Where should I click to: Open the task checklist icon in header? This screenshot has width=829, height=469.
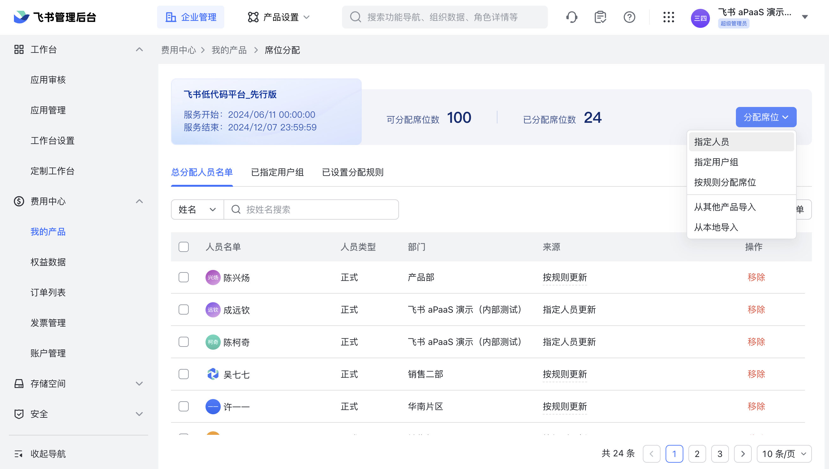tap(600, 17)
